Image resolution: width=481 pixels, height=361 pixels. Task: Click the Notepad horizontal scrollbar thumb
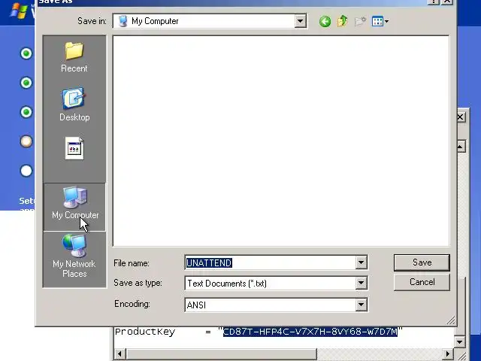coord(221,354)
